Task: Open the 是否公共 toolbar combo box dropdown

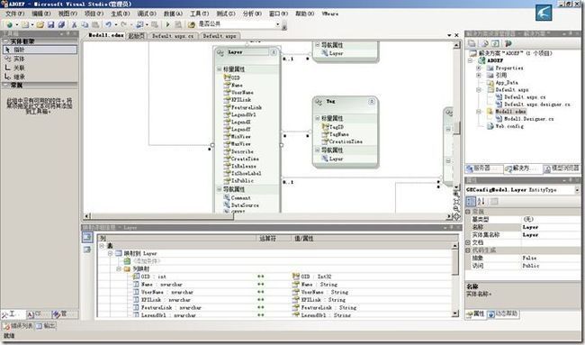Action: pos(277,24)
